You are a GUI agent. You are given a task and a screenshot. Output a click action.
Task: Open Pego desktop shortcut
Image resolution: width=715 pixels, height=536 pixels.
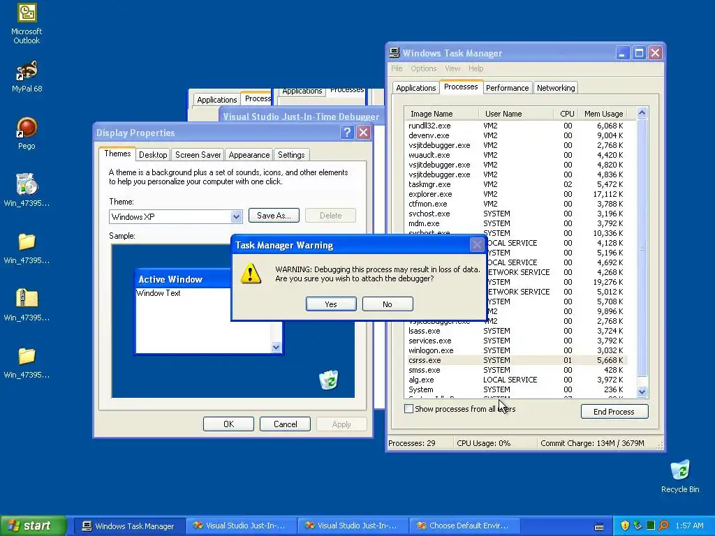click(27, 133)
